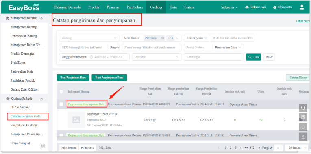Click the Nama barang input field

point(151,48)
